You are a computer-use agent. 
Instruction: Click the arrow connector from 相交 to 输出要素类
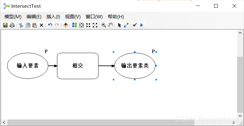[107, 66]
